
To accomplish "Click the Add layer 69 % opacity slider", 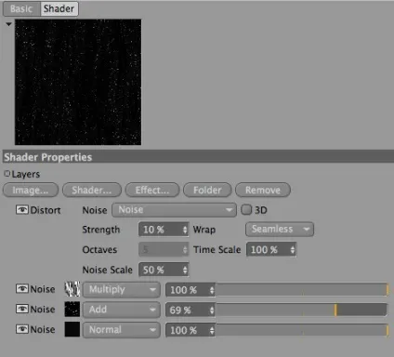I will [301, 310].
